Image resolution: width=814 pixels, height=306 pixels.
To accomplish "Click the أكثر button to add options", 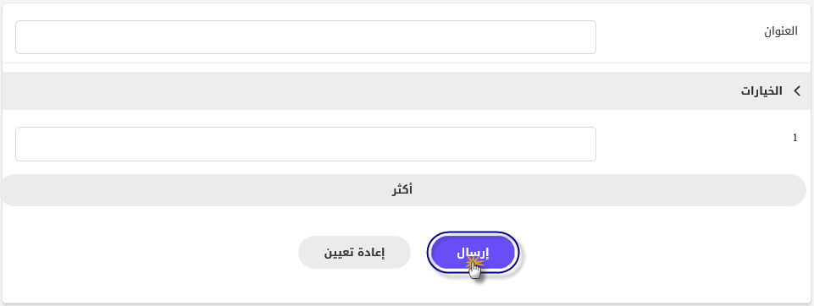I will pyautogui.click(x=403, y=190).
